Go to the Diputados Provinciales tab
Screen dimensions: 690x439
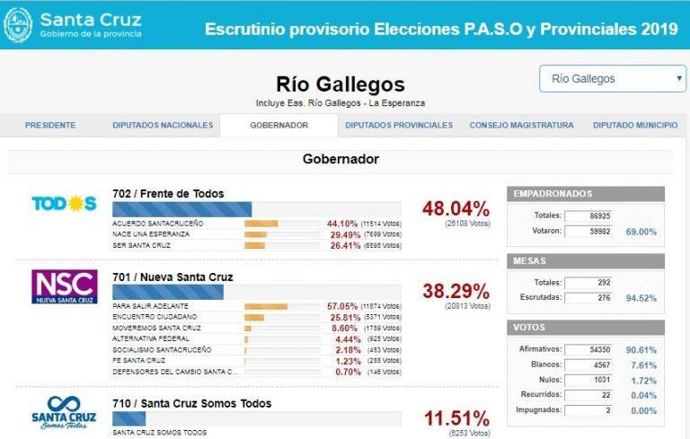pos(399,126)
